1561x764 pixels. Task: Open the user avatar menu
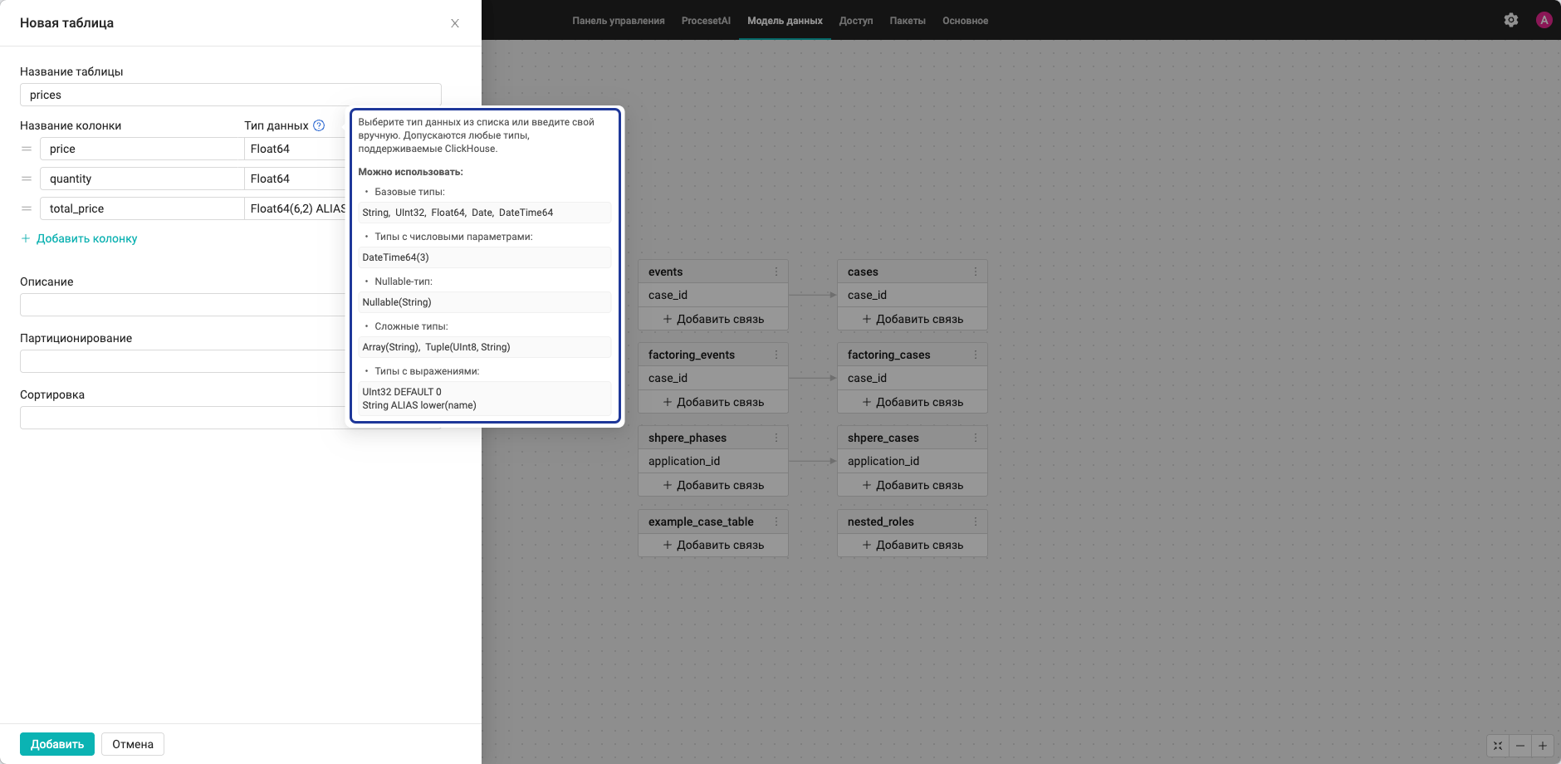point(1544,20)
